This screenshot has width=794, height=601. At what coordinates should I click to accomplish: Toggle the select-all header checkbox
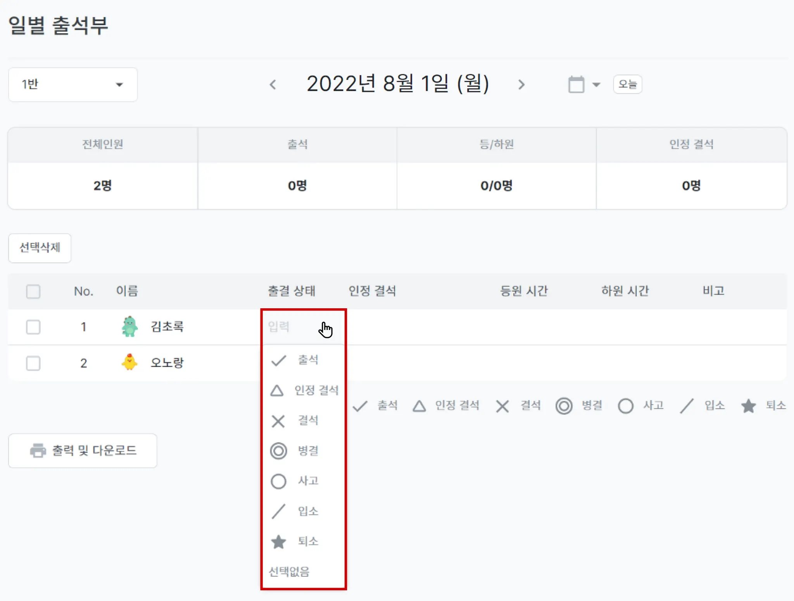coord(33,291)
